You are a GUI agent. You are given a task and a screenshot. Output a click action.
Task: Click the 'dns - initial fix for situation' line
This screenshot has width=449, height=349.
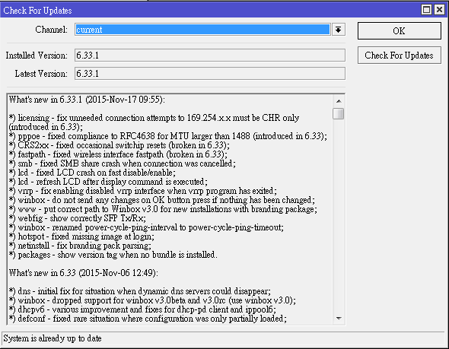(x=140, y=291)
